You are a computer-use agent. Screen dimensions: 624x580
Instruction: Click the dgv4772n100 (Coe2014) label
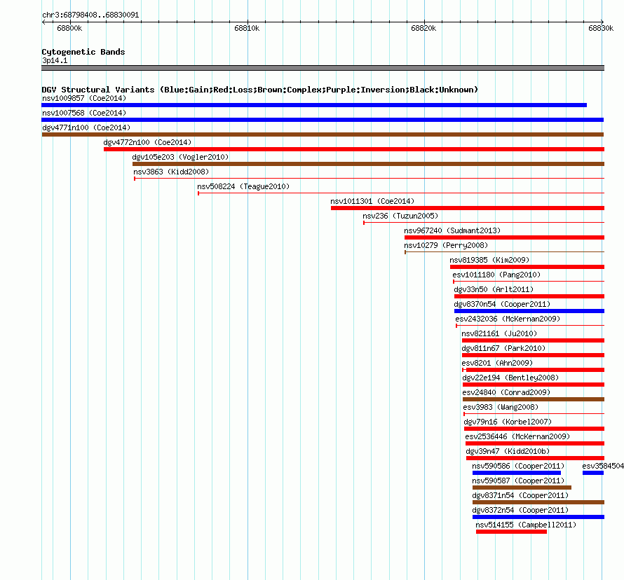tap(147, 142)
